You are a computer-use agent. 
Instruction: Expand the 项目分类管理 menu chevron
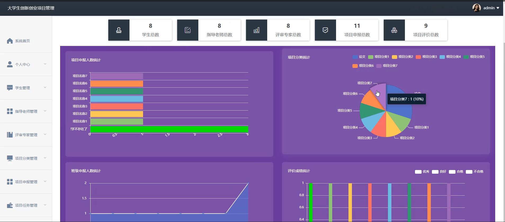(45, 158)
